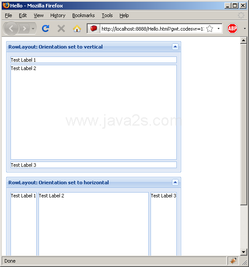
Task: Click into the localhost URL address field
Action: [x=153, y=28]
